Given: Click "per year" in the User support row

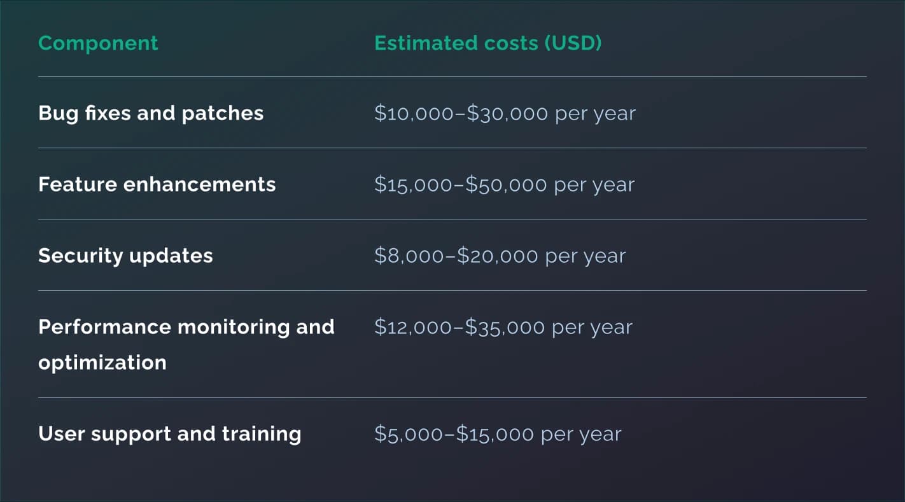Looking at the screenshot, I should [581, 434].
